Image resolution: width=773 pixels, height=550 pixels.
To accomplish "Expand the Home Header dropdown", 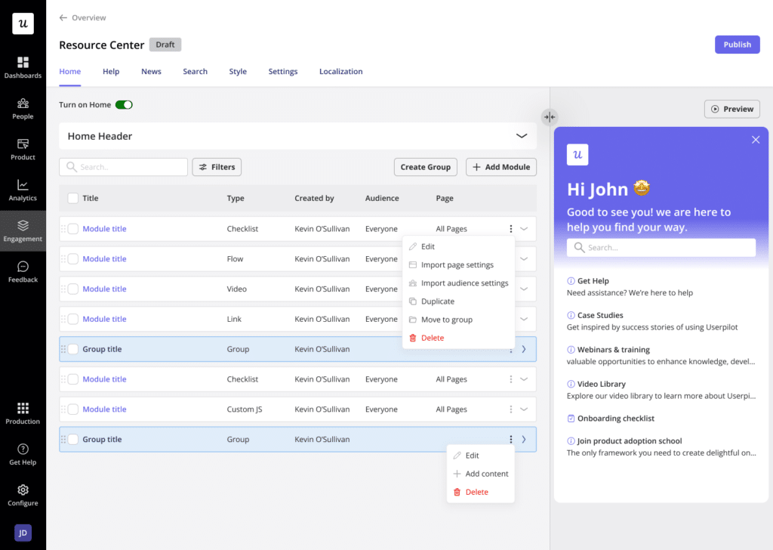I will click(x=521, y=135).
